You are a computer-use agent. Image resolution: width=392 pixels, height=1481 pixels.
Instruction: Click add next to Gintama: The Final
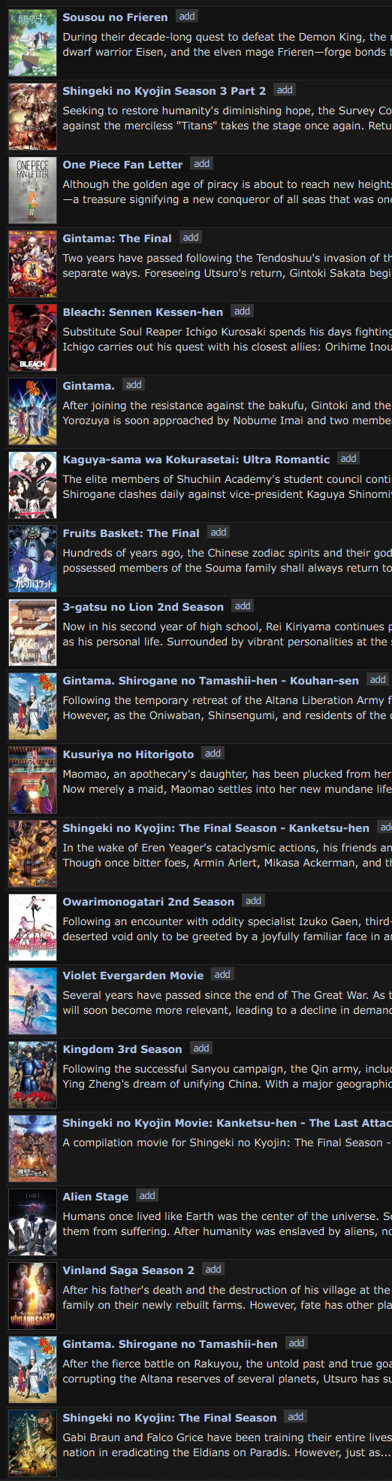point(191,237)
